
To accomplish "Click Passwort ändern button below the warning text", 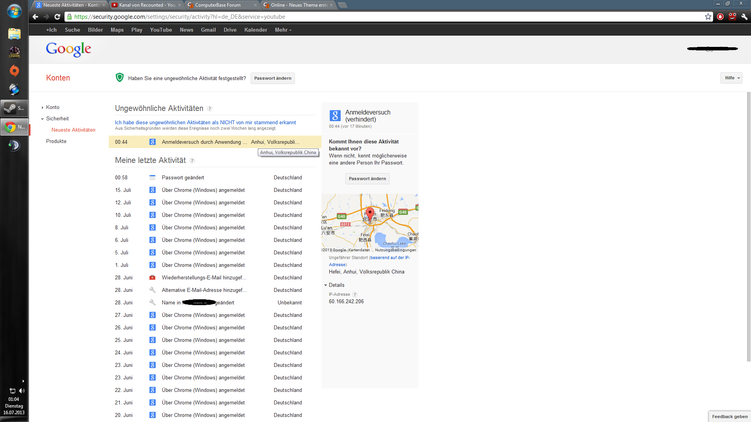I will pyautogui.click(x=367, y=179).
